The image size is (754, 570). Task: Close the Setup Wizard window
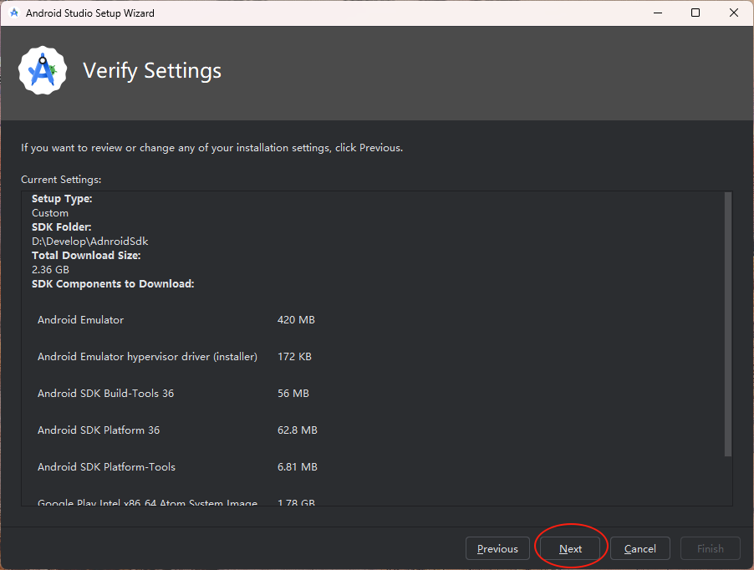734,13
